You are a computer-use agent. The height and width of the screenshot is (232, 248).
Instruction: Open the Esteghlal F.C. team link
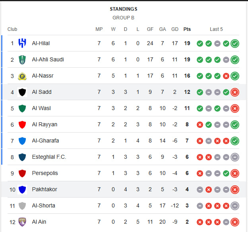(49, 157)
